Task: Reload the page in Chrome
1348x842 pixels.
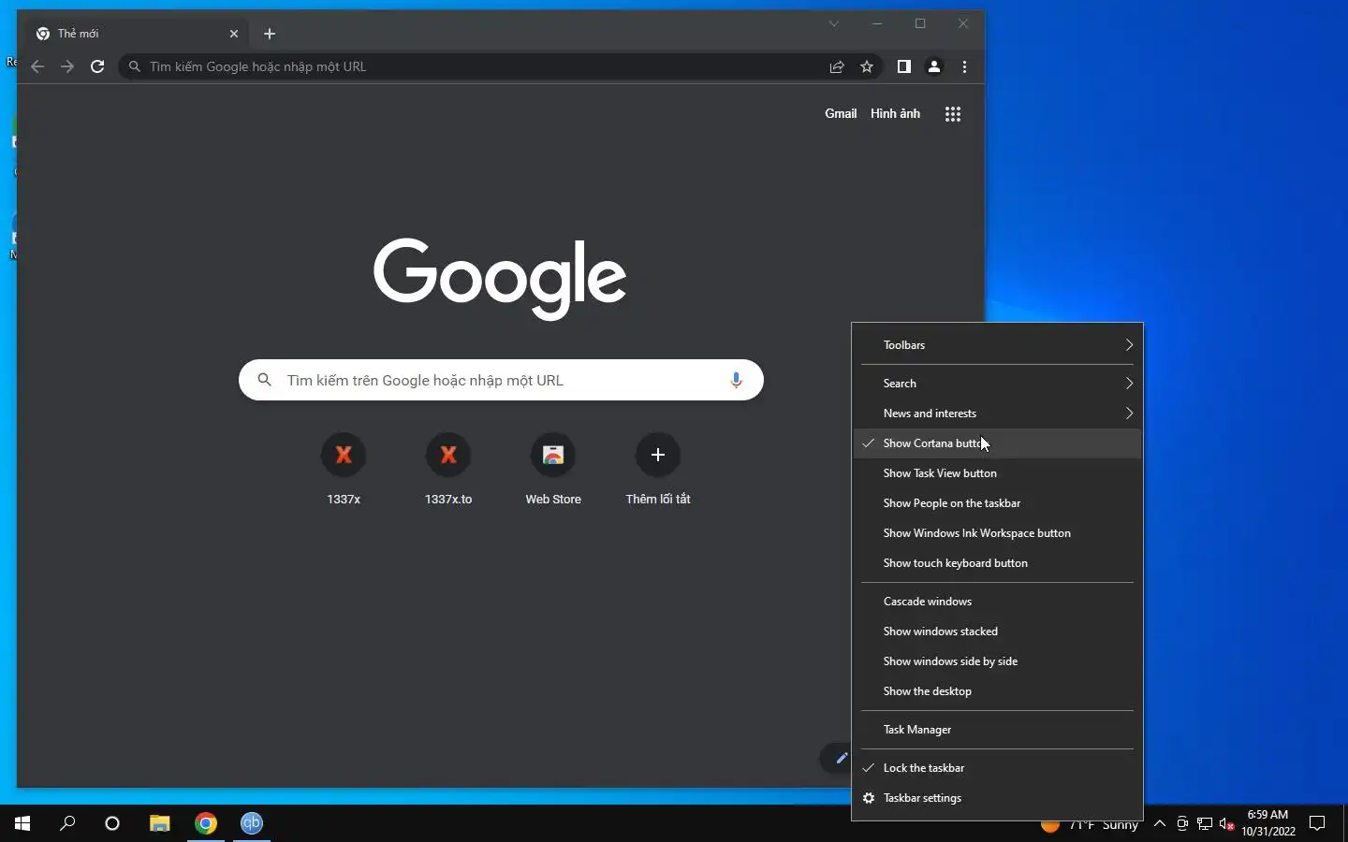Action: click(x=97, y=66)
